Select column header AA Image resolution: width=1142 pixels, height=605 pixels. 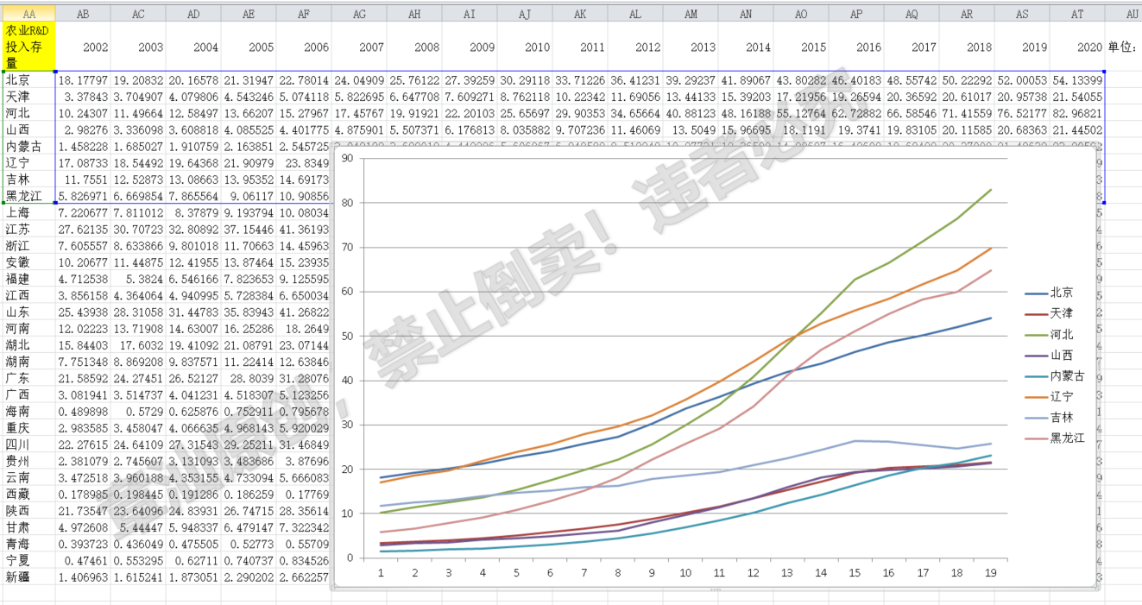point(28,14)
